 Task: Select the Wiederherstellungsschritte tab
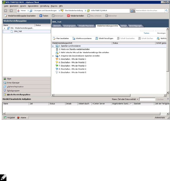(x=107, y=26)
